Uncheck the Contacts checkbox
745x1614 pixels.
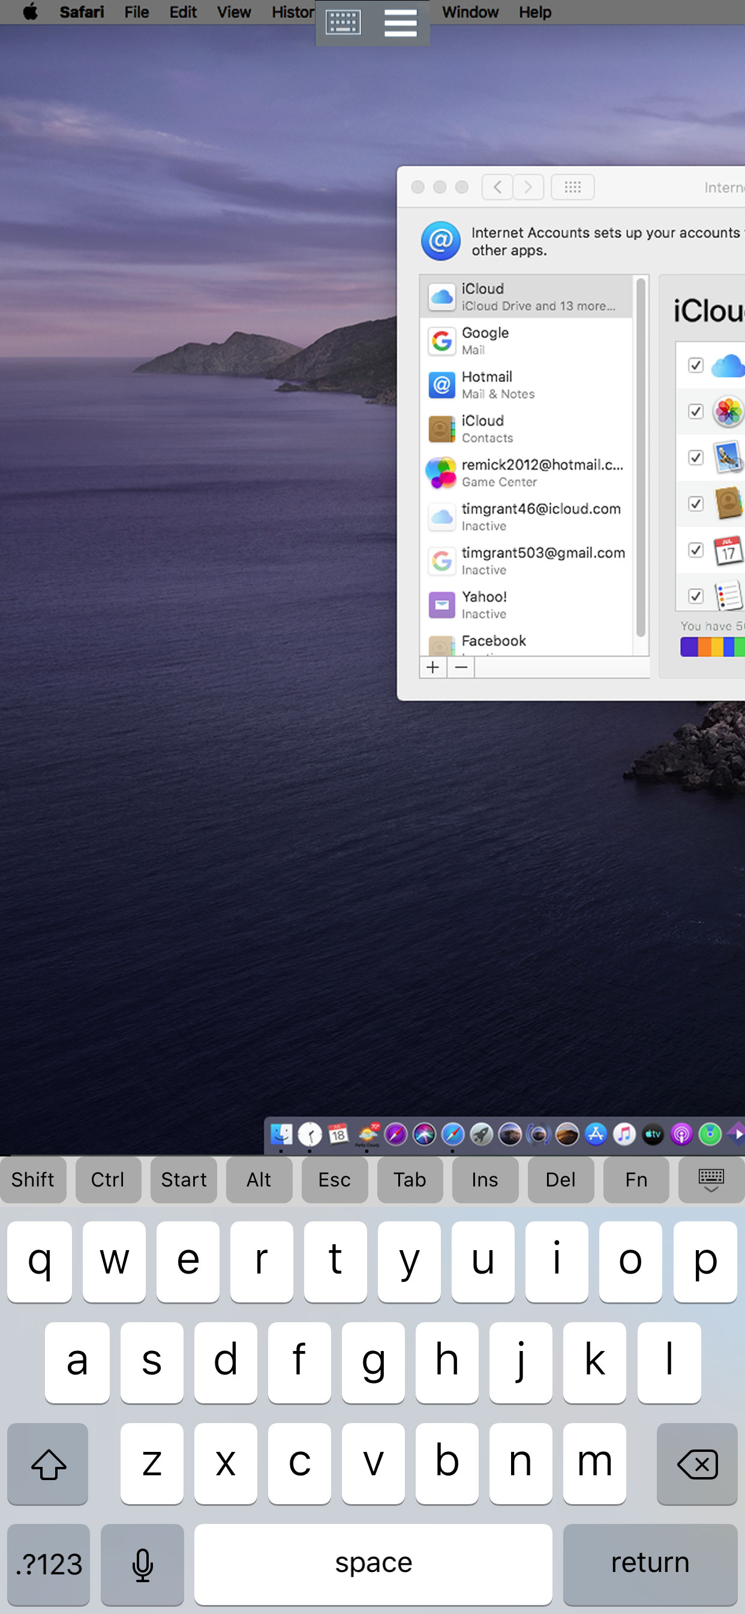coord(696,504)
